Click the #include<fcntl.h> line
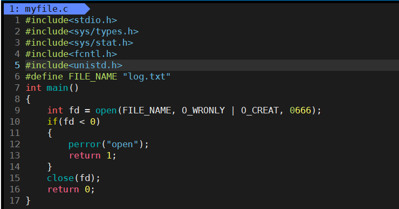Image resolution: width=399 pixels, height=209 pixels. point(71,54)
